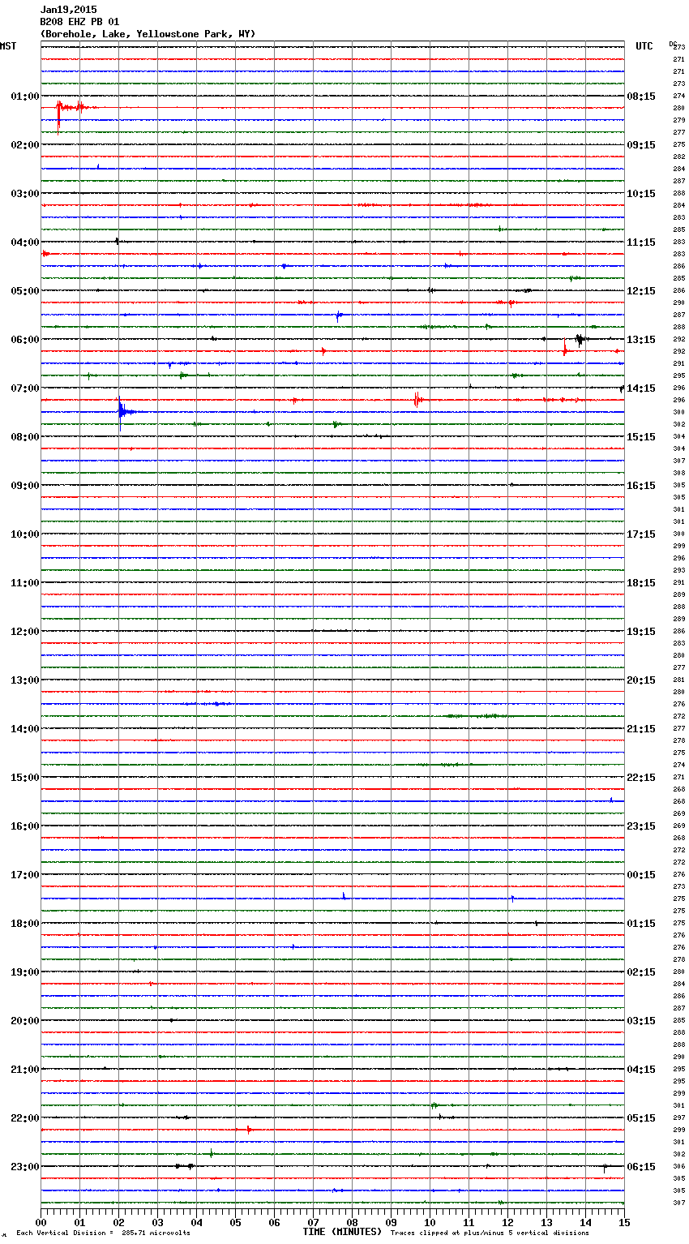Viewport: 689px width, 1244px height.
Task: Click the 10:15 UTC time label
Action: click(x=641, y=194)
